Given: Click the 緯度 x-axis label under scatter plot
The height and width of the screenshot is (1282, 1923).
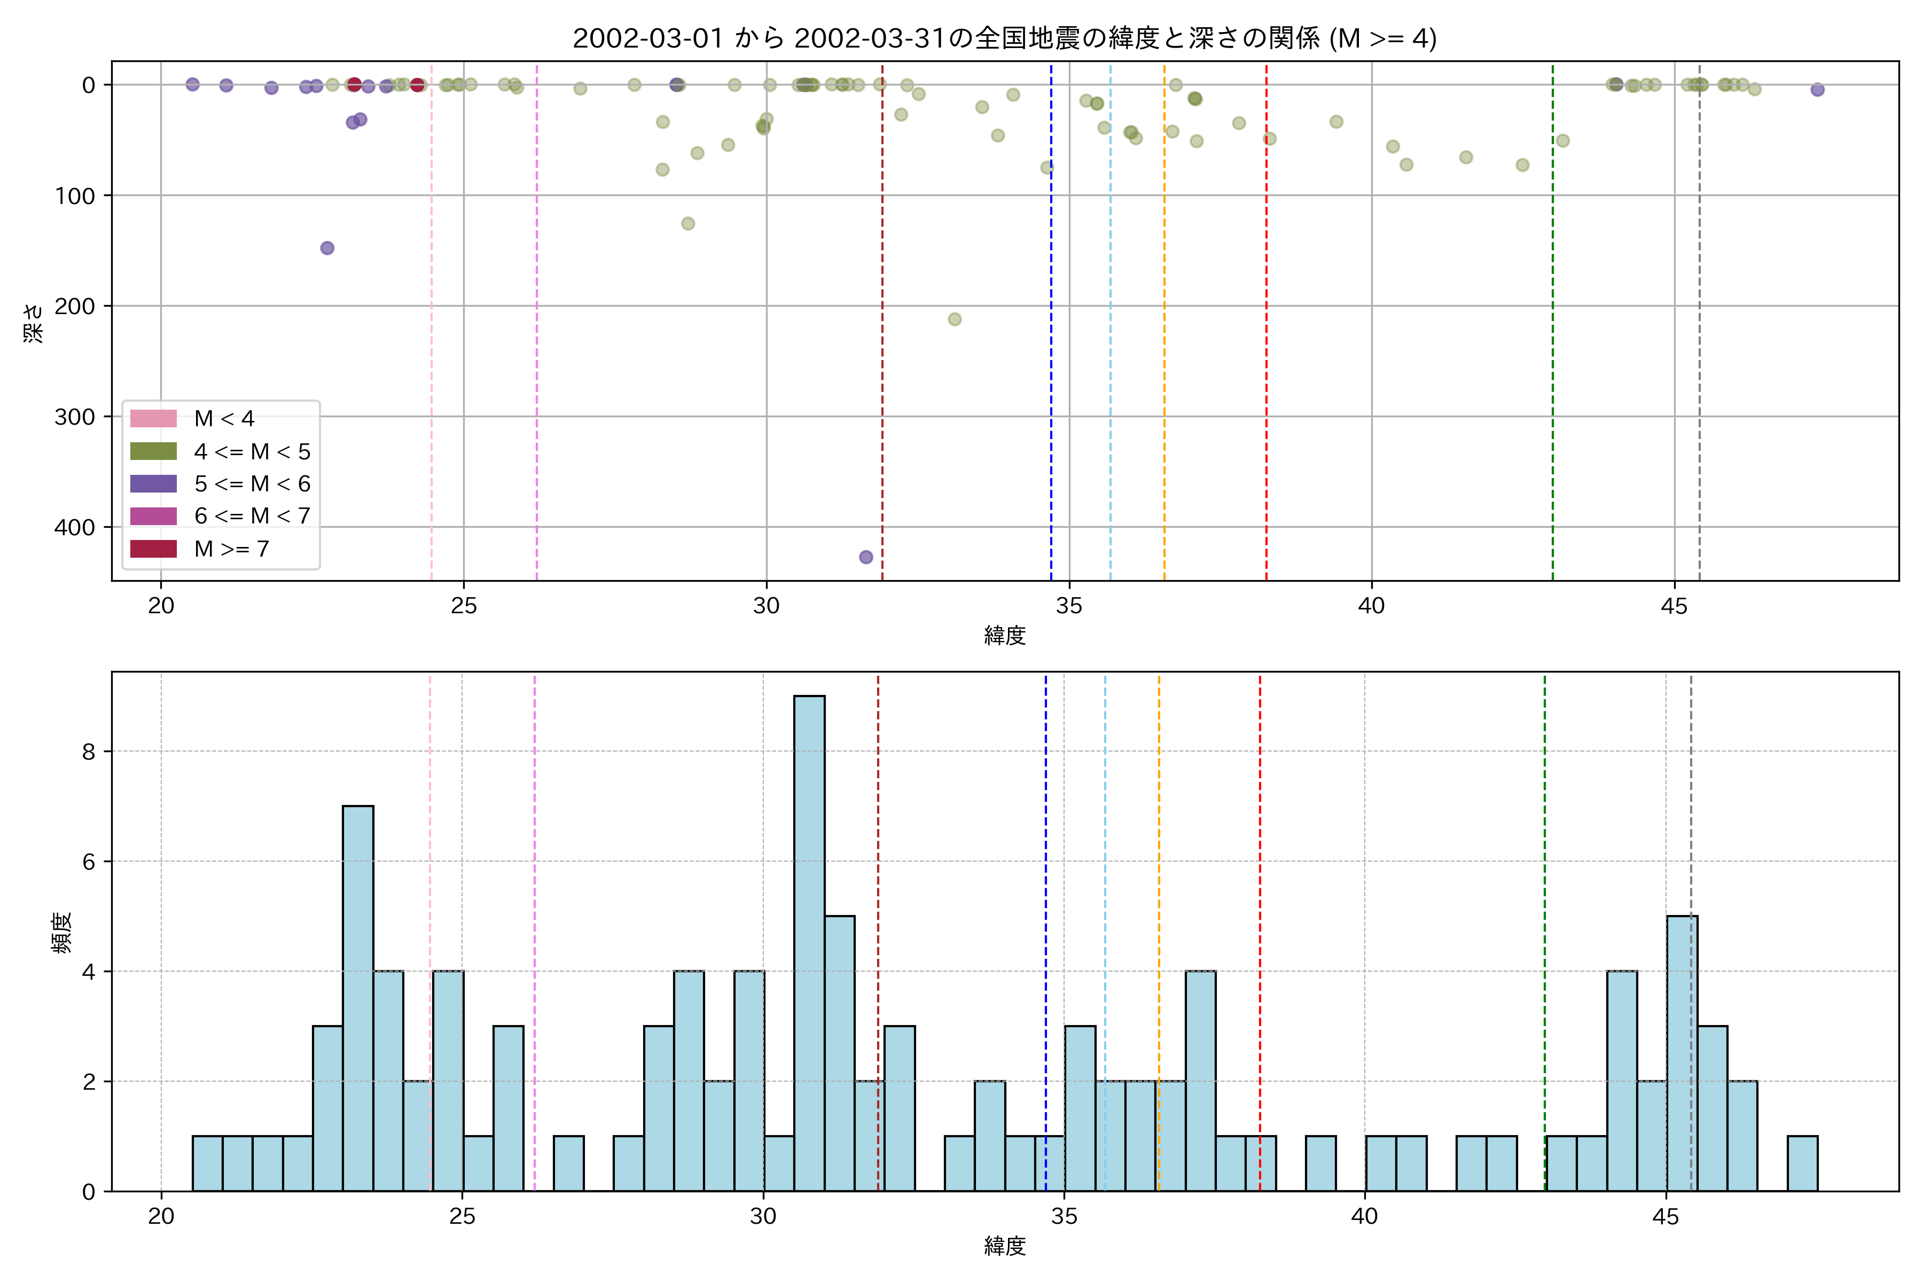Looking at the screenshot, I should pos(1004,635).
